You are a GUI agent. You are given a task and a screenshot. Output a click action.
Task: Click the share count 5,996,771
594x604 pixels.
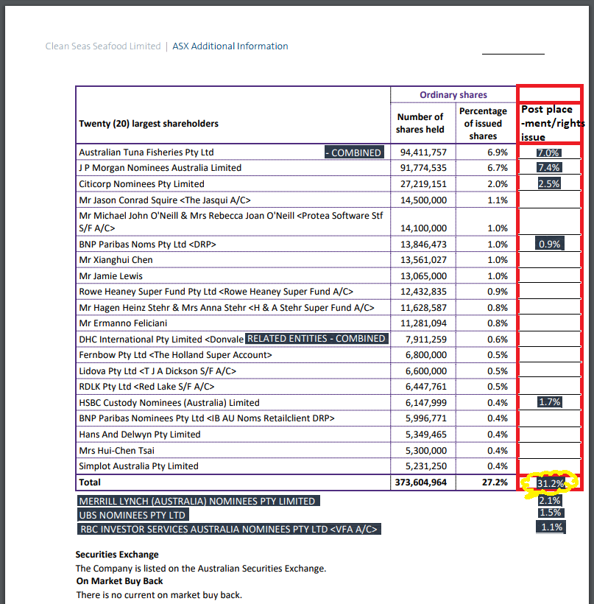[425, 418]
